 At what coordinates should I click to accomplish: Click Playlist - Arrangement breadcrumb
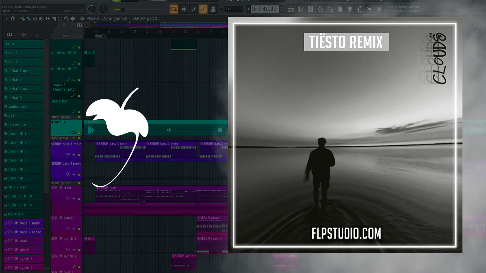pyautogui.click(x=107, y=18)
